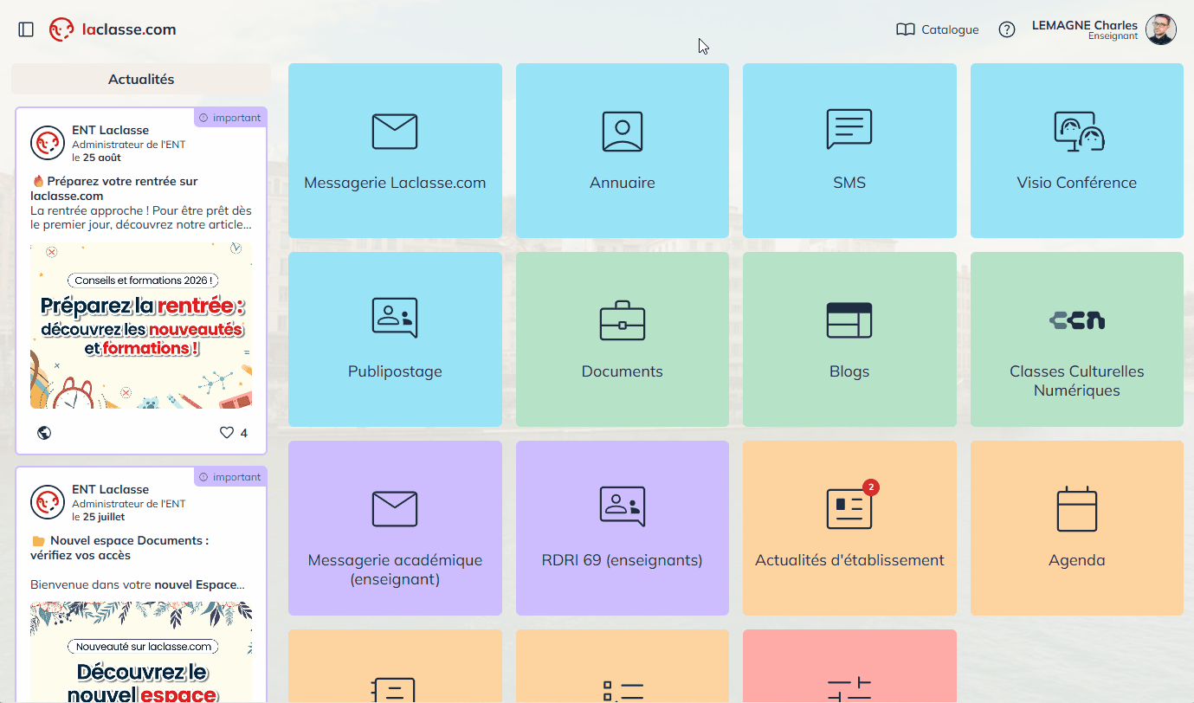Like the rentrée news post heart

[x=227, y=433]
